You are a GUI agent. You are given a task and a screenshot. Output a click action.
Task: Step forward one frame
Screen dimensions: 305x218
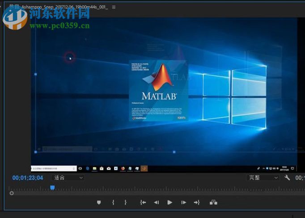(x=183, y=202)
